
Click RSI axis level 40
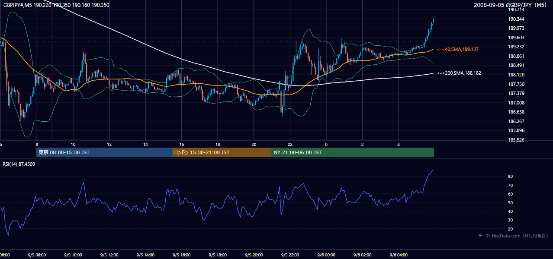point(511,211)
